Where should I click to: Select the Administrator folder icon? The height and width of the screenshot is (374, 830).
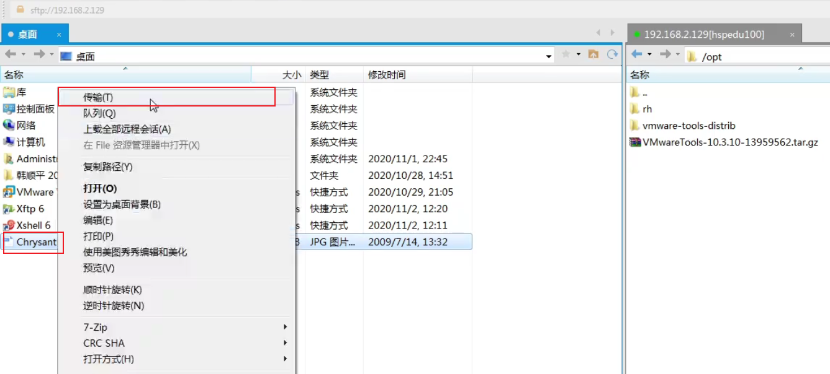[9, 159]
